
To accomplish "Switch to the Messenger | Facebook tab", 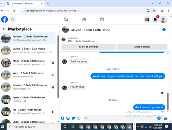I will click(x=24, y=3).
